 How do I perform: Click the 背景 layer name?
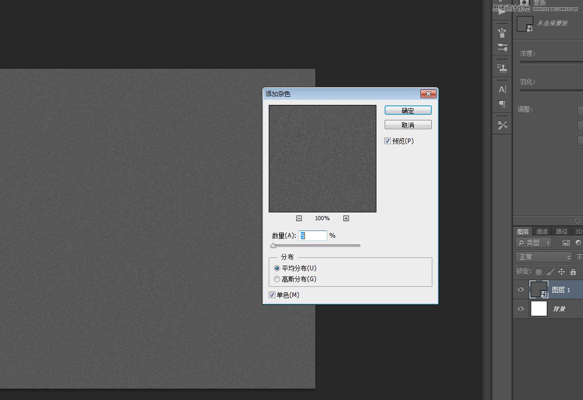(x=559, y=309)
